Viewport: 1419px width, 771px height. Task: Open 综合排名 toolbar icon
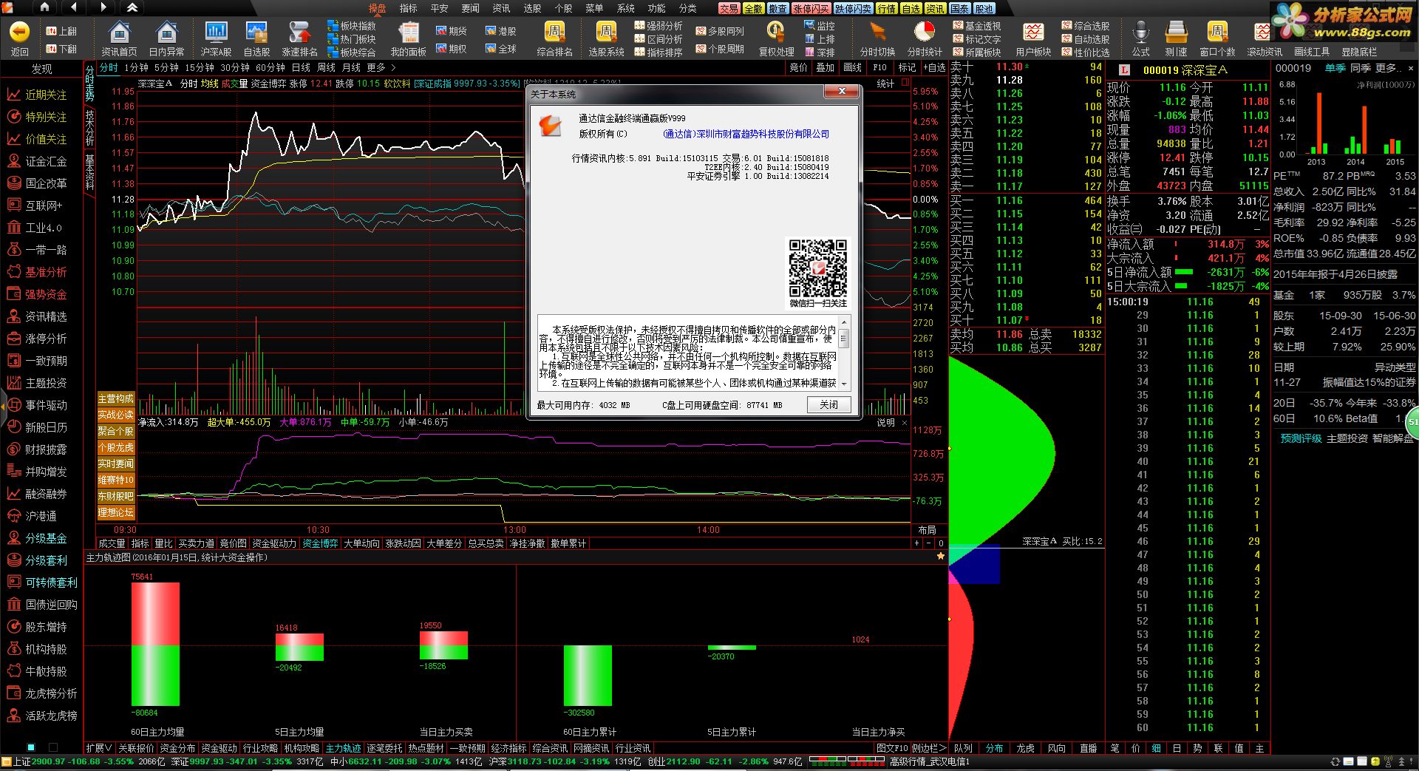coord(554,33)
